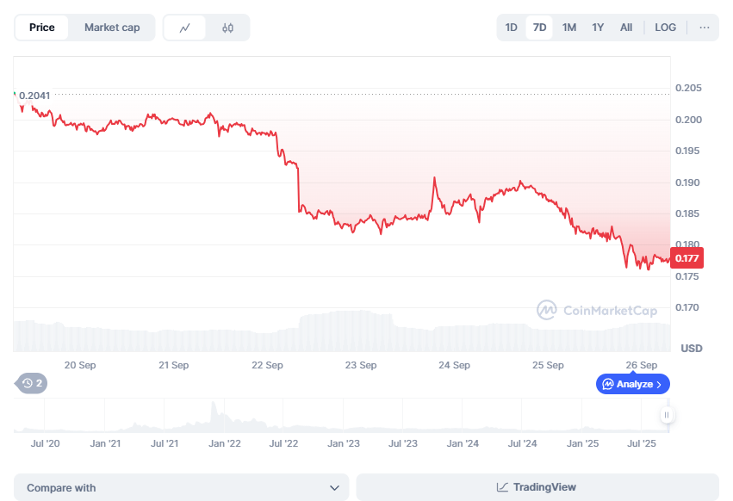Switch to line chart view

tap(185, 28)
